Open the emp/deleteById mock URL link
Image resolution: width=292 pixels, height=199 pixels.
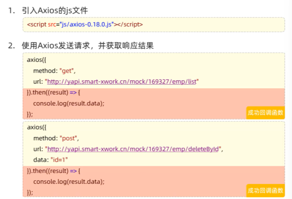[133, 149]
